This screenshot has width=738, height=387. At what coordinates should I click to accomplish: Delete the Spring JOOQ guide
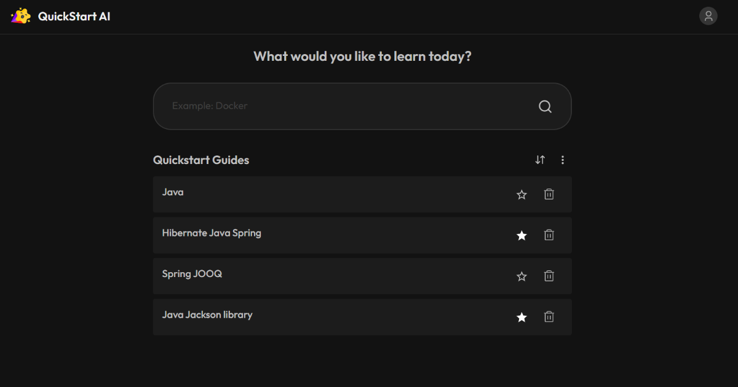[549, 276]
